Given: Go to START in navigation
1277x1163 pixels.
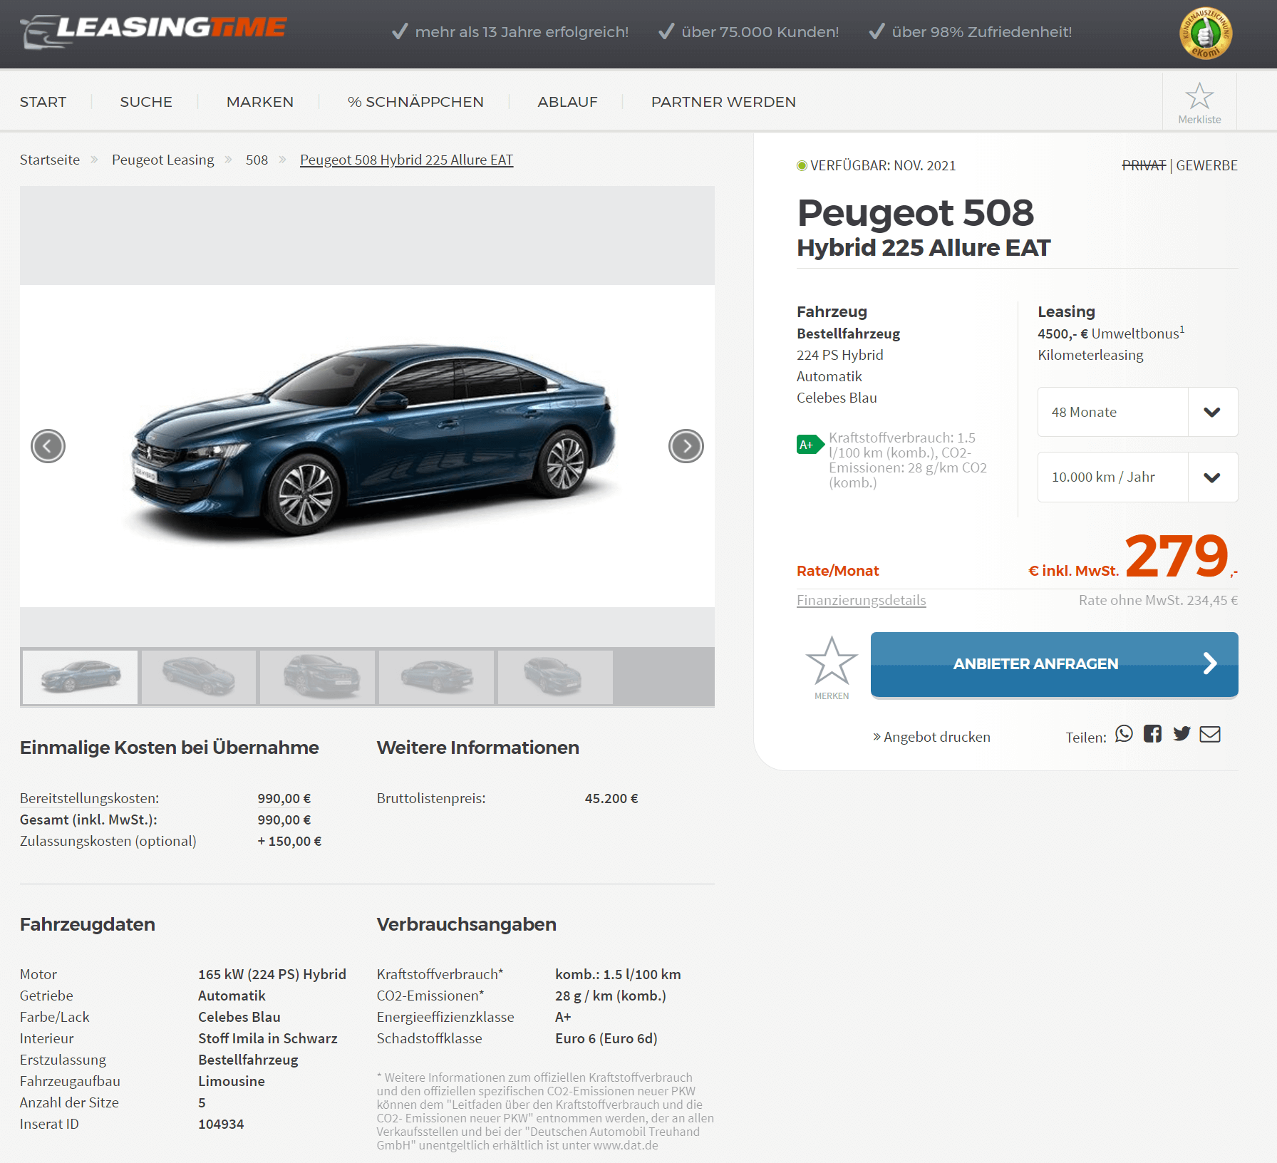Looking at the screenshot, I should tap(43, 102).
